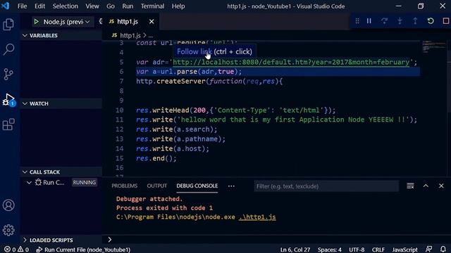Close the bottom panel
This screenshot has height=253, width=451.
(x=441, y=186)
